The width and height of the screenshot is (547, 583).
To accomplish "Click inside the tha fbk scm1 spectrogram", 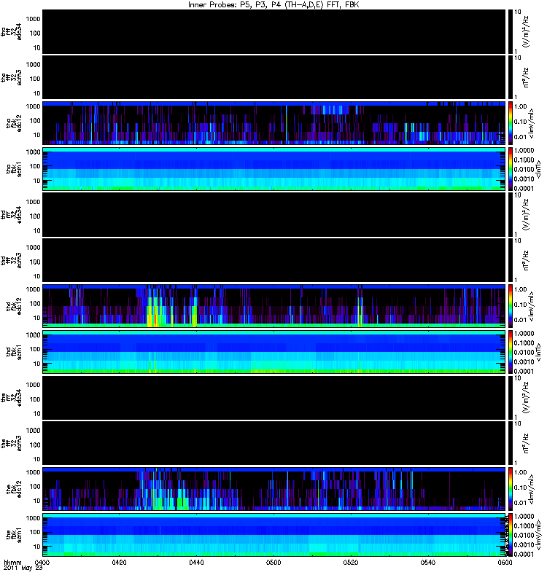I will (273, 169).
